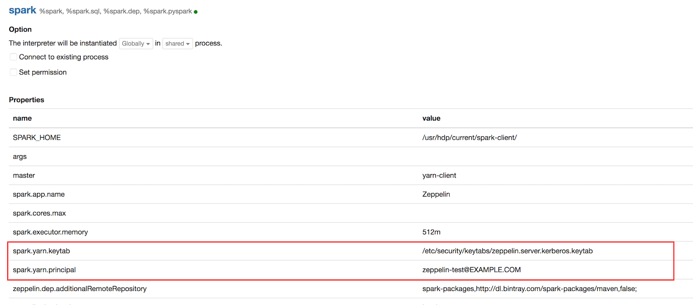
Task: Enable Connect to existing process checkbox
Action: pyautogui.click(x=14, y=57)
